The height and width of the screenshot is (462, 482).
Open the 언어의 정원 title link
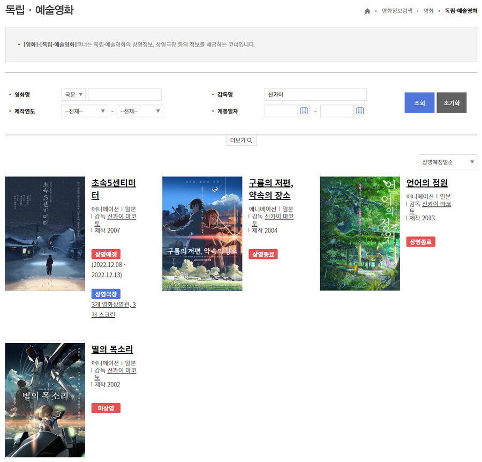427,183
